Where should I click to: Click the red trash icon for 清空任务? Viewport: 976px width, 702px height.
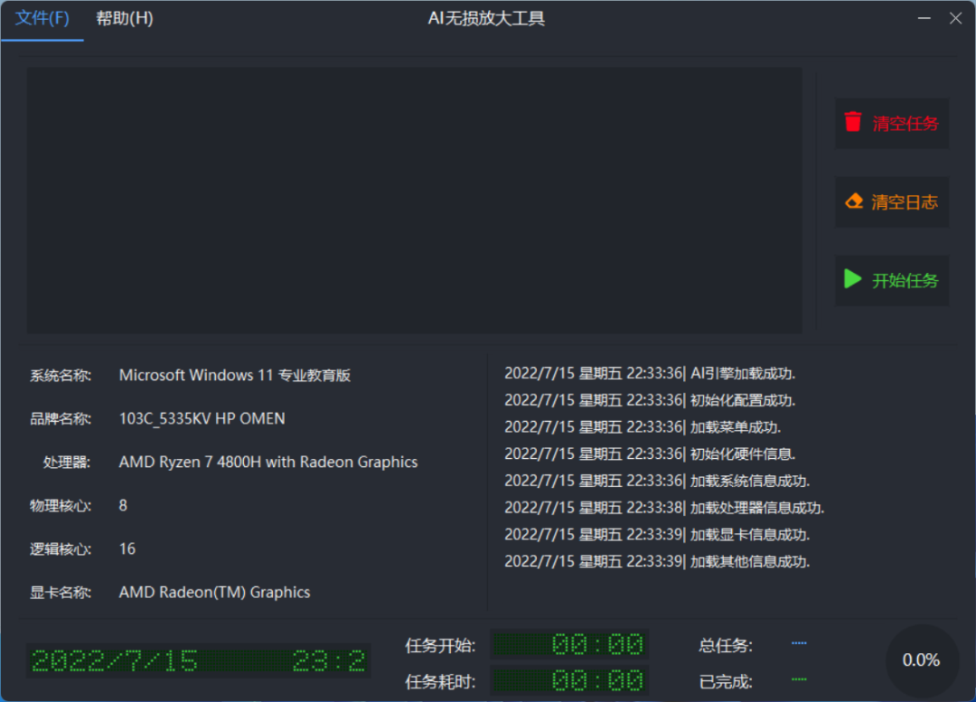(x=853, y=122)
